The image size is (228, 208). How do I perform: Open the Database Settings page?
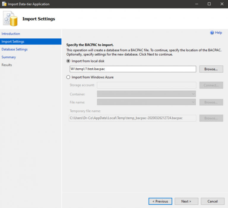15,49
